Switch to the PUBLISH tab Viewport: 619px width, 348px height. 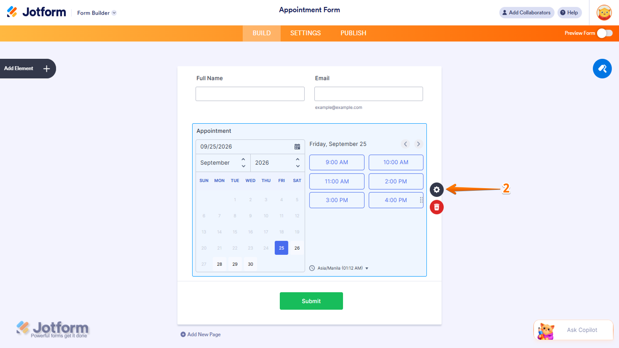click(x=353, y=33)
